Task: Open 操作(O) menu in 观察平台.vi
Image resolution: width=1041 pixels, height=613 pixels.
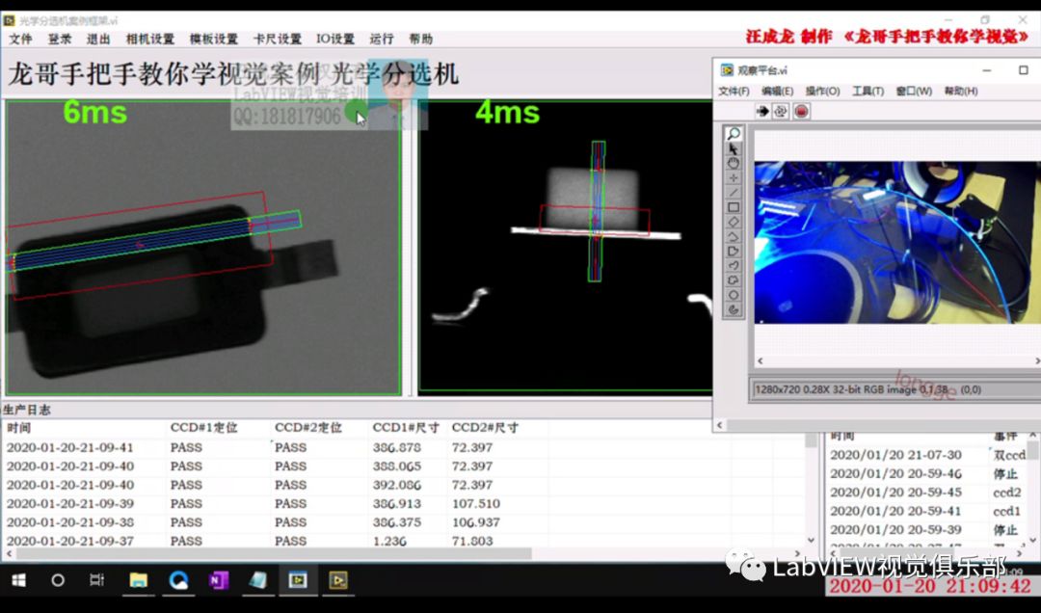Action: (822, 91)
